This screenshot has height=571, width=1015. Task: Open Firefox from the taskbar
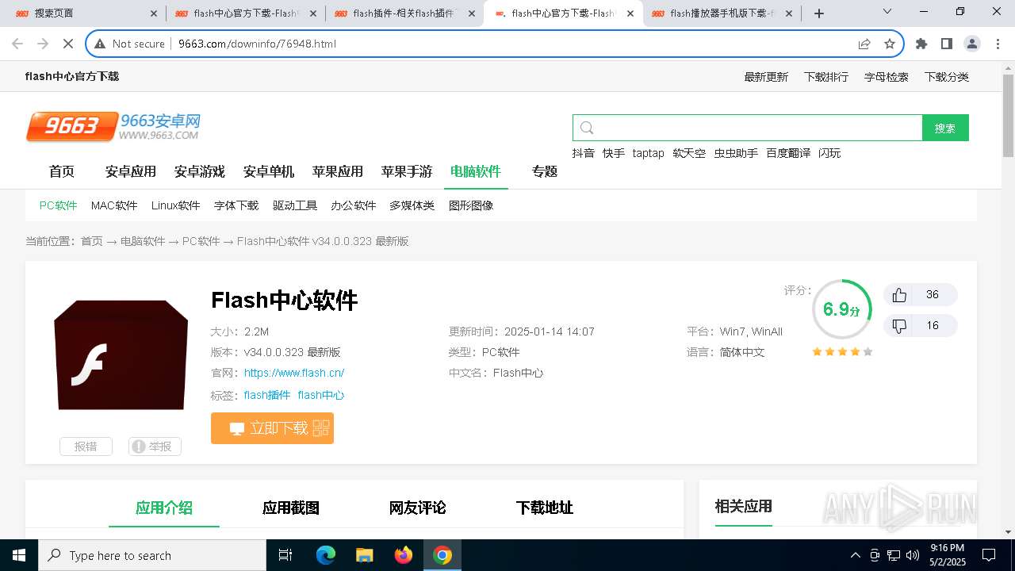(x=404, y=555)
